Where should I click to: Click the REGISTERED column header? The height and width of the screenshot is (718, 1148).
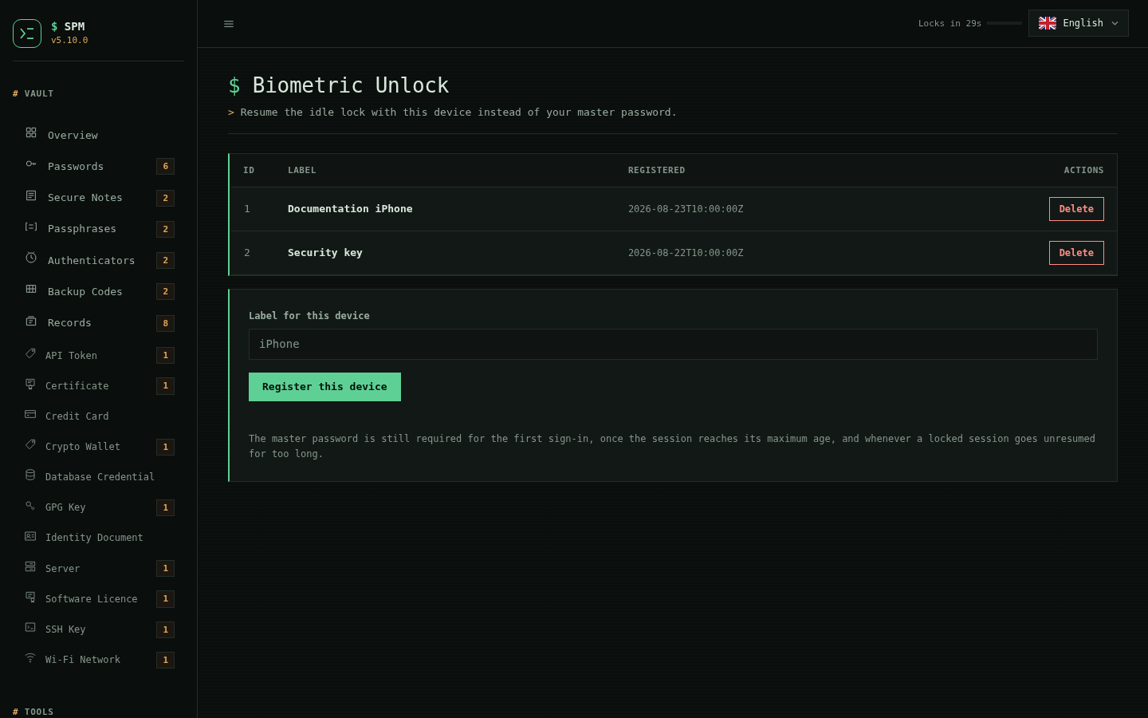click(x=656, y=170)
